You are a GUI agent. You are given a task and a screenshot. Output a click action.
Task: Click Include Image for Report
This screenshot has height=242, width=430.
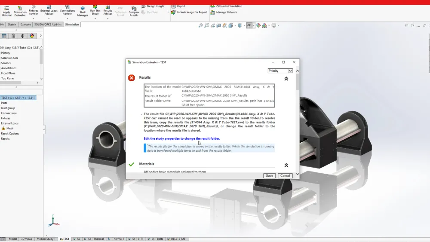[189, 12]
